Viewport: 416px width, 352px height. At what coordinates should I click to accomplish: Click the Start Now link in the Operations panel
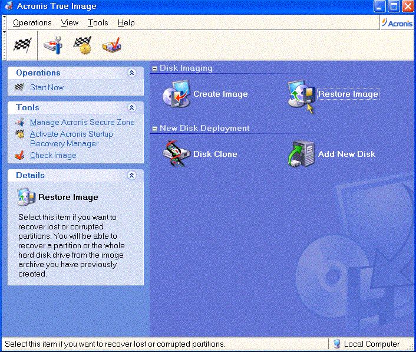47,87
